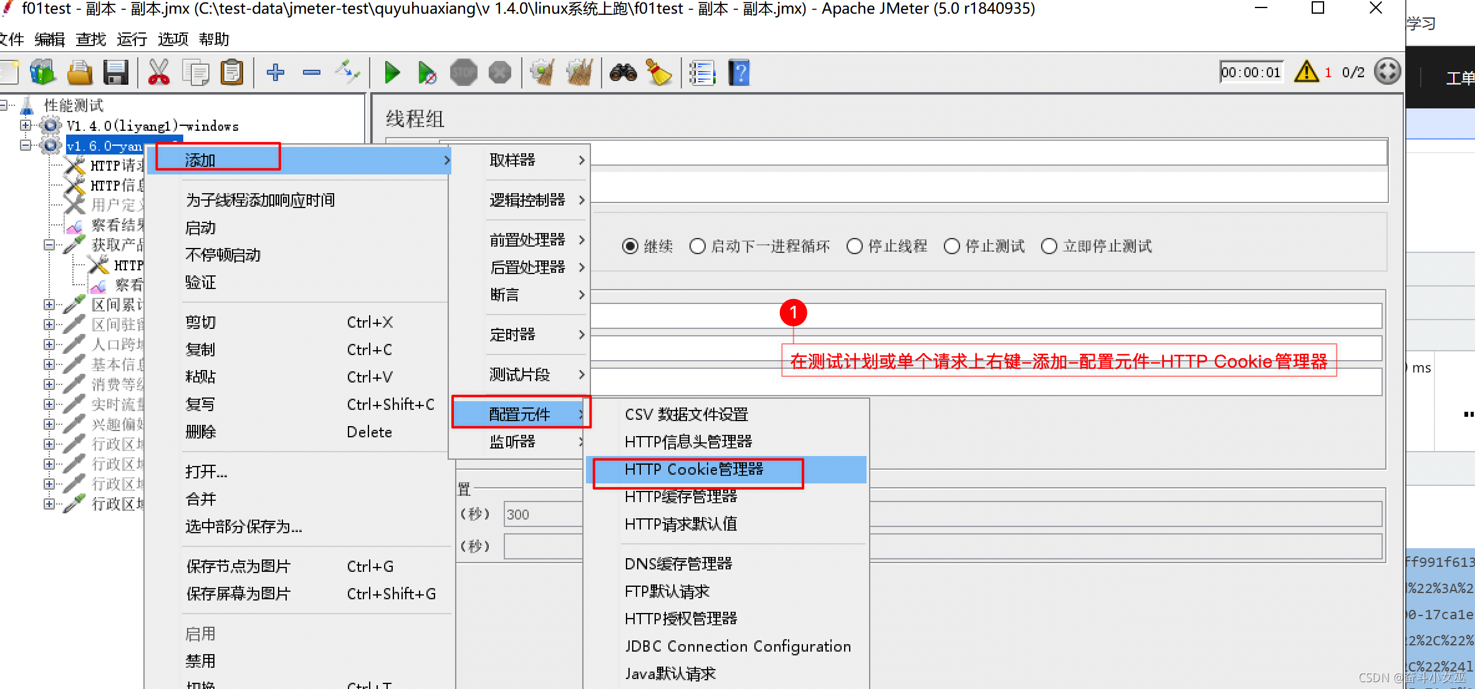Clear all results with double broom icon
The image size is (1475, 689).
(579, 72)
